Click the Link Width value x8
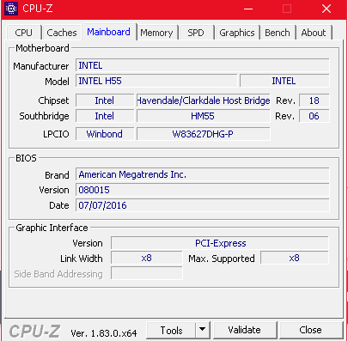 (x=147, y=258)
